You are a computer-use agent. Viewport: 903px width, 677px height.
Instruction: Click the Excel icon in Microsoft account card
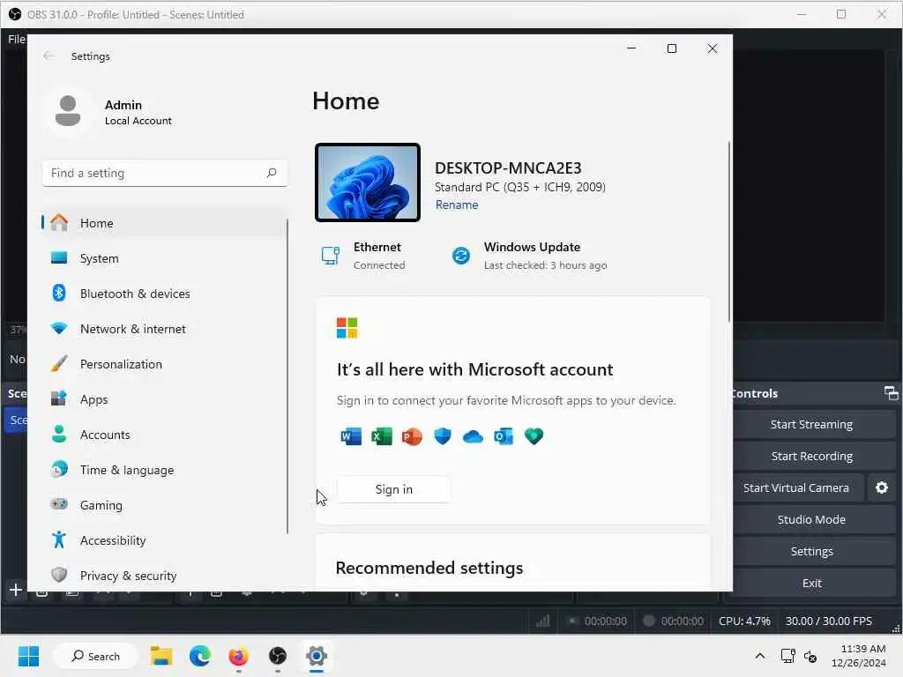[381, 436]
